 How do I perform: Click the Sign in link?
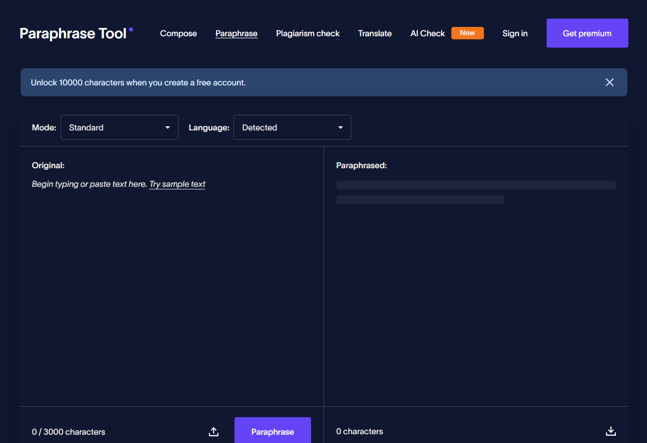point(515,34)
